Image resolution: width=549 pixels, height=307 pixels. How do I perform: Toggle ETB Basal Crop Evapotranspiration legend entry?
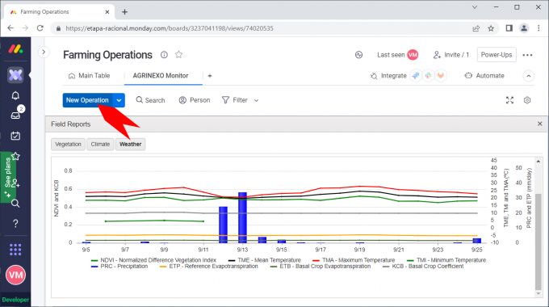pyautogui.click(x=321, y=267)
